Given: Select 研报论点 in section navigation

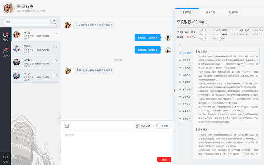Looking at the screenshot, I should [x=187, y=111].
